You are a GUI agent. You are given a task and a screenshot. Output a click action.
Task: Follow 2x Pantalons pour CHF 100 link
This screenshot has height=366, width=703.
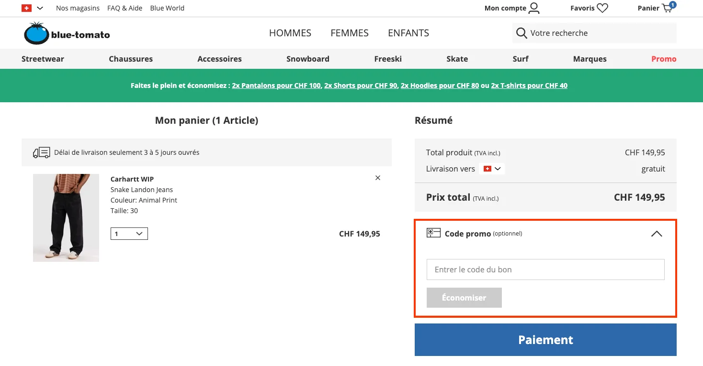[276, 86]
